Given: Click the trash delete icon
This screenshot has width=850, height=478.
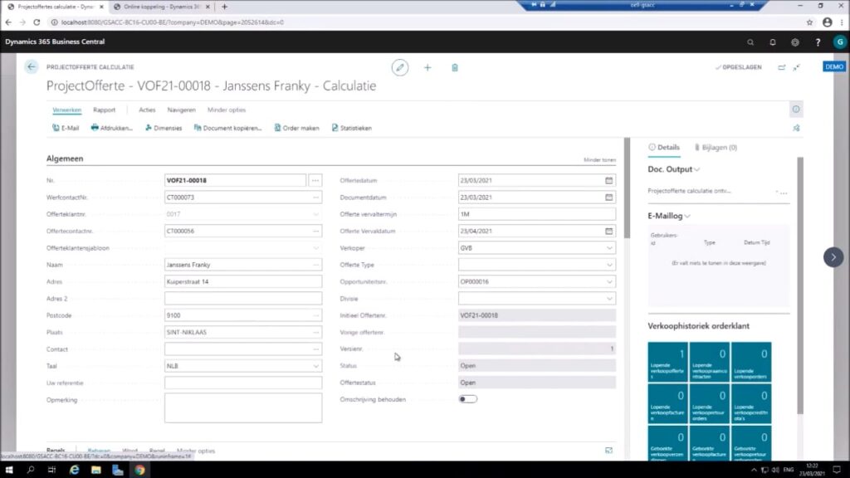Looking at the screenshot, I should click(455, 67).
